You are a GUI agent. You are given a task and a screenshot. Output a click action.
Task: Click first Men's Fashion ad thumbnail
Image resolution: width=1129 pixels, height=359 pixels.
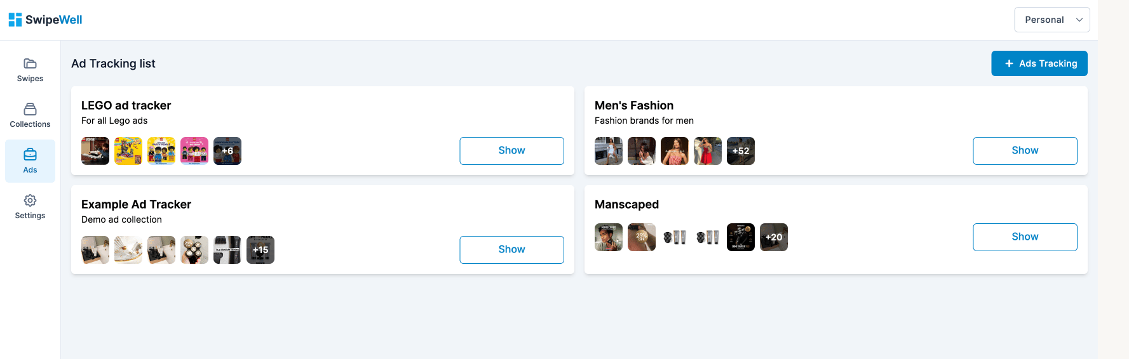[x=609, y=151]
